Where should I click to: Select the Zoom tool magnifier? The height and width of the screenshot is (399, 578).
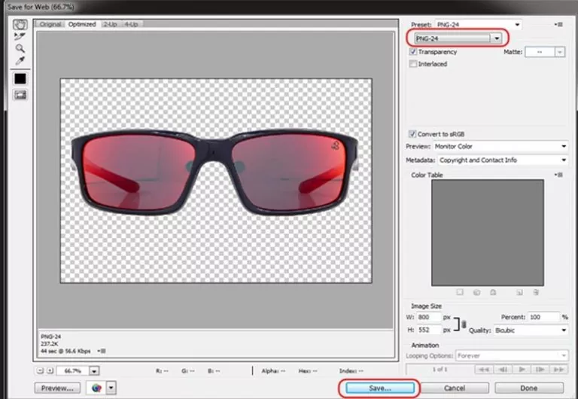pos(20,48)
